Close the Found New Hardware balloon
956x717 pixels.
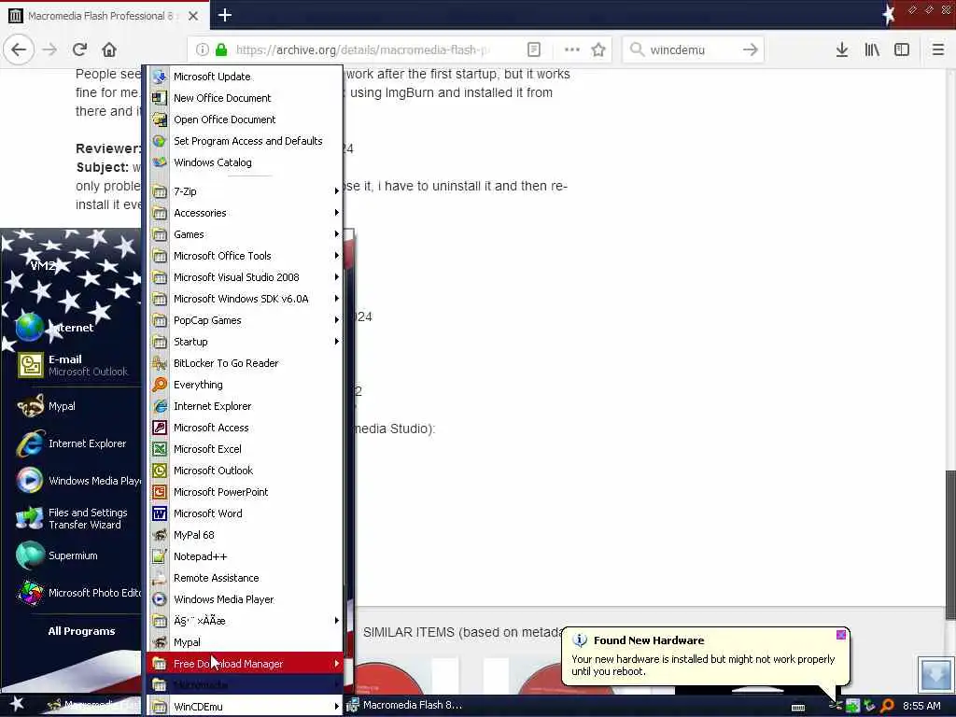pyautogui.click(x=841, y=635)
